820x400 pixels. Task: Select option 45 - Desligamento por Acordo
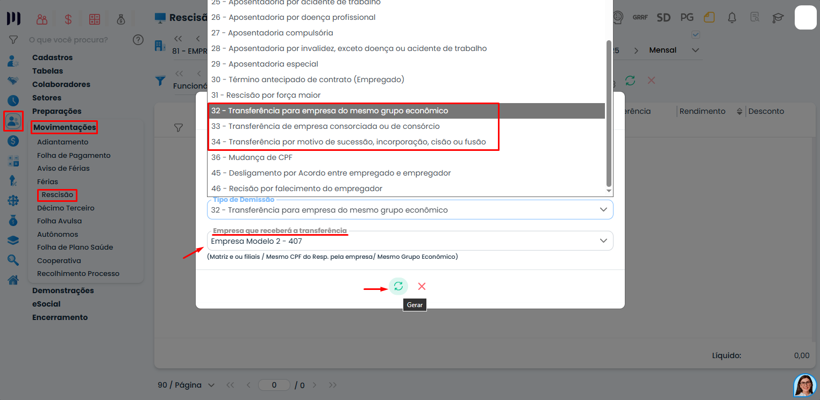pos(407,173)
